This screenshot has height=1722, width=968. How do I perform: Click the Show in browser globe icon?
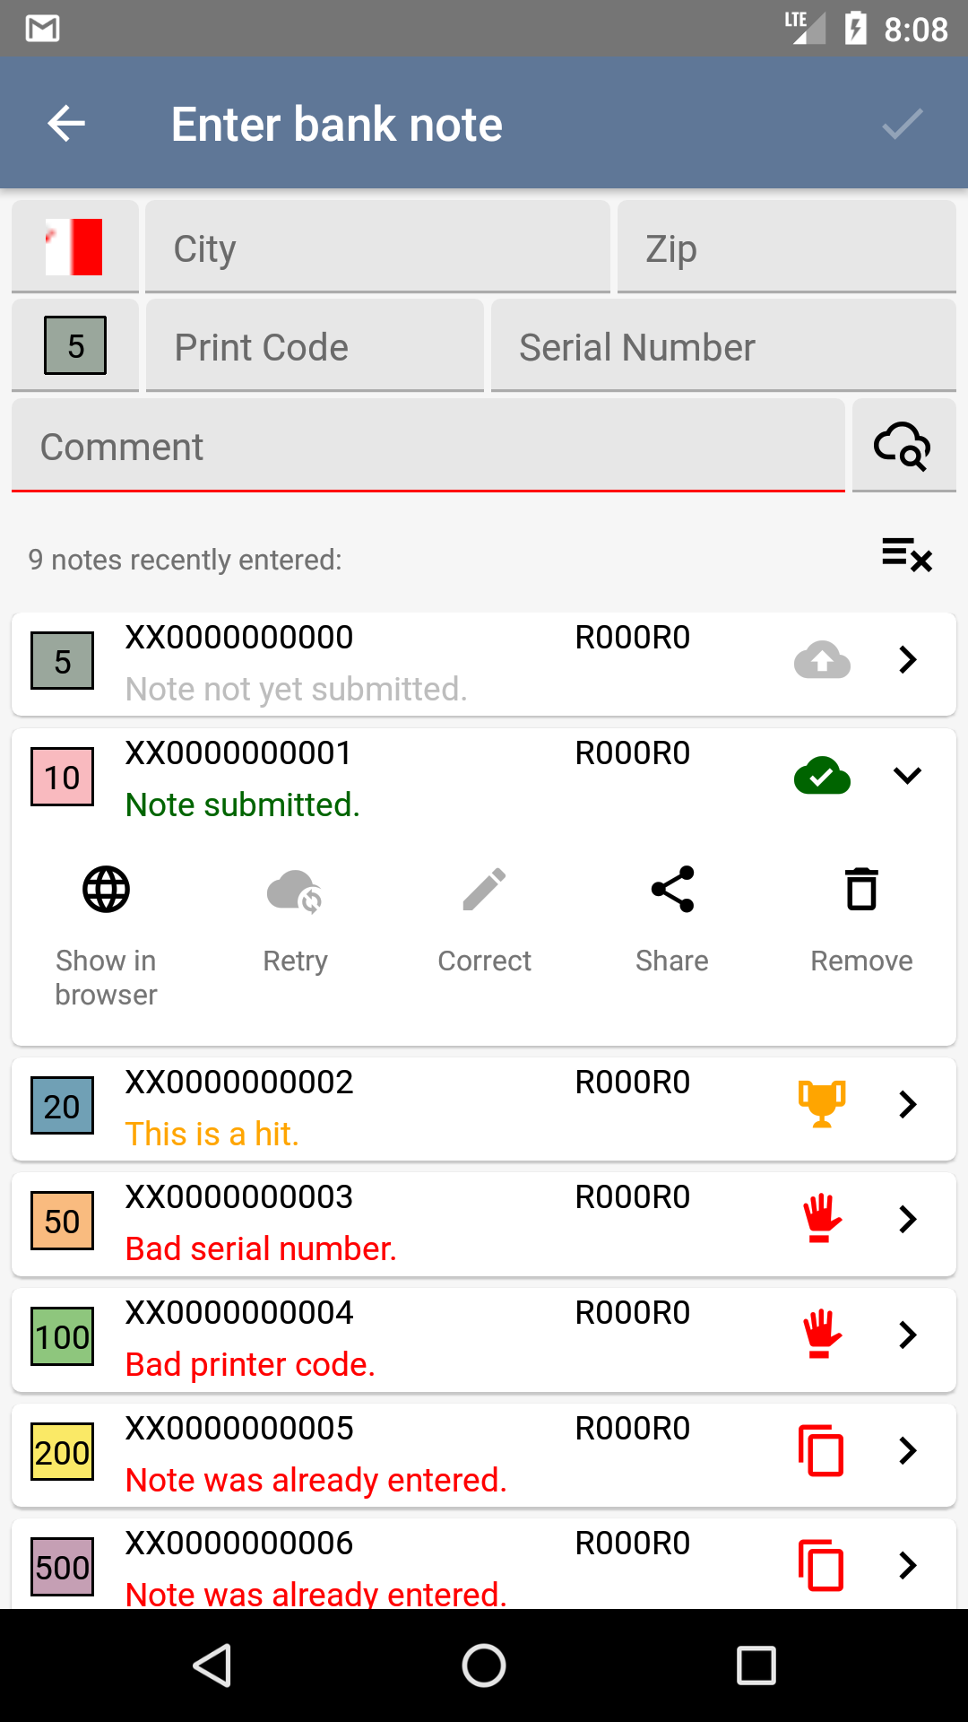pos(107,890)
